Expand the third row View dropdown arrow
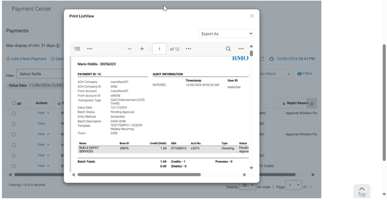The width and height of the screenshot is (387, 200). (x=48, y=134)
